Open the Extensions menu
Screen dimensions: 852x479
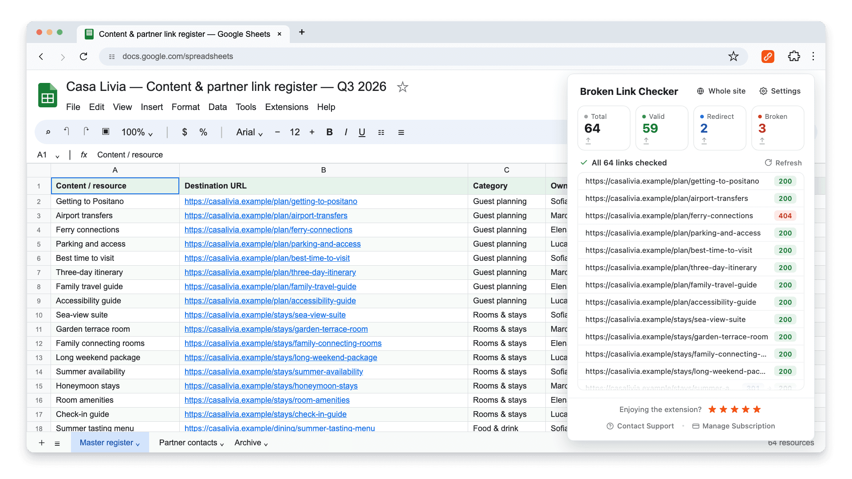[x=287, y=107]
